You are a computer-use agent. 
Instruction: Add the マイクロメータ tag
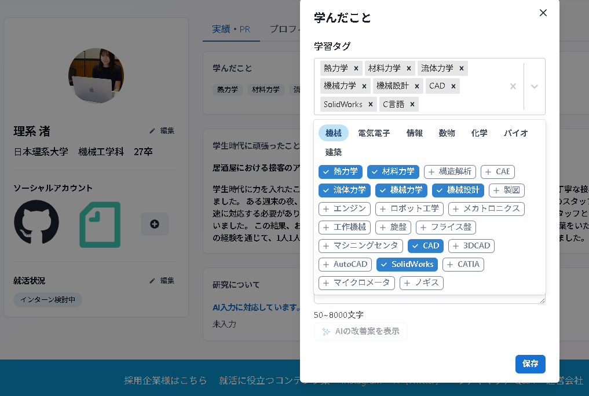pos(357,283)
